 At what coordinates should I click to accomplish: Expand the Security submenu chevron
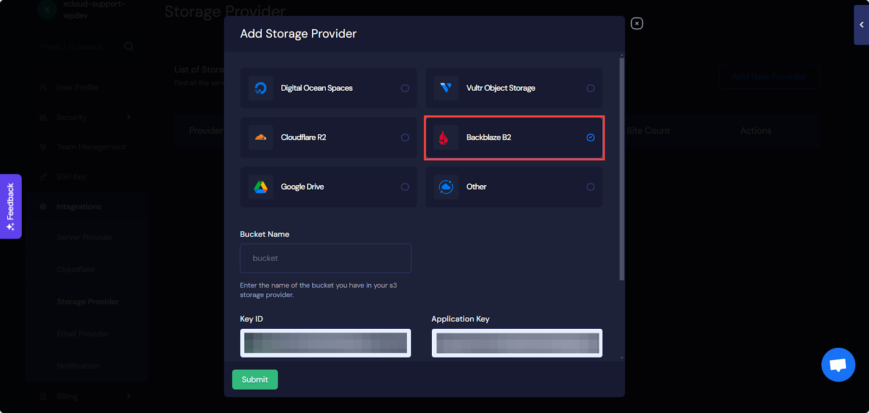[x=129, y=117]
